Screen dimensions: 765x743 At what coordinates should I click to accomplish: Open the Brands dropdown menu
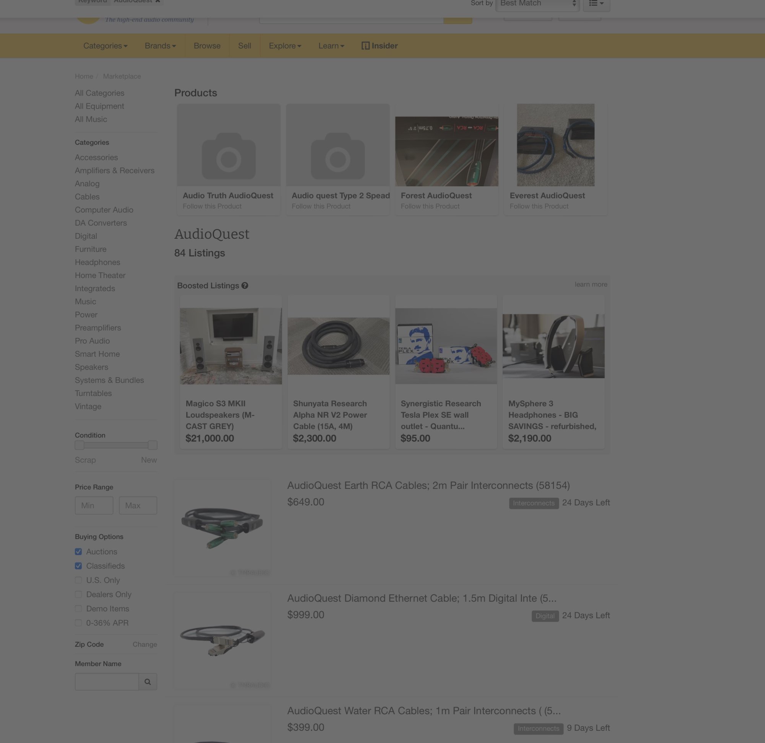tap(160, 46)
